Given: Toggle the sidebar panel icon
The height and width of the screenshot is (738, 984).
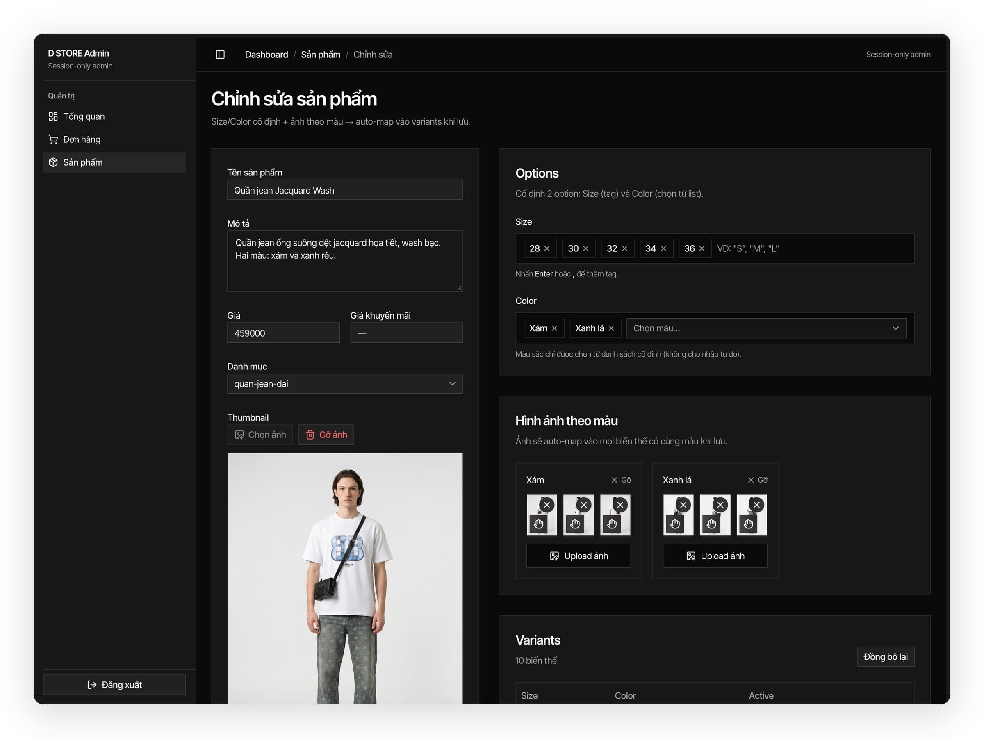Looking at the screenshot, I should (x=220, y=54).
